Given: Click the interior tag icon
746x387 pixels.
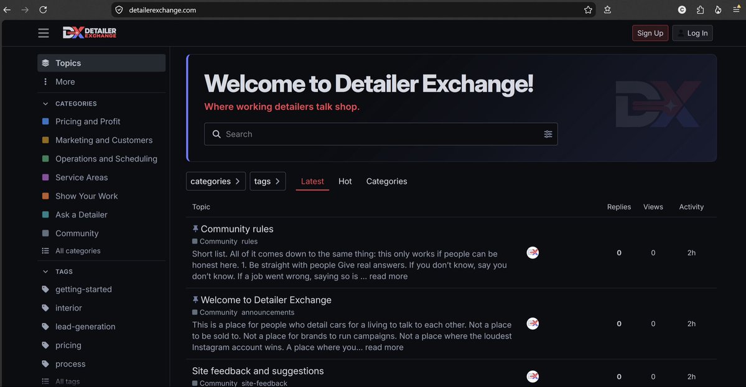Looking at the screenshot, I should click(45, 307).
